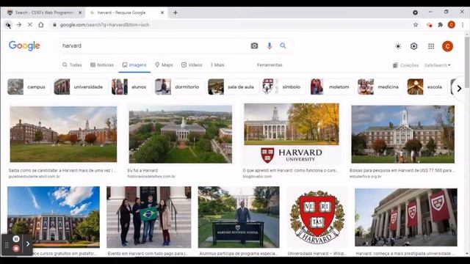Open the Saiba como se candidatar image thumbnail

(x=63, y=134)
